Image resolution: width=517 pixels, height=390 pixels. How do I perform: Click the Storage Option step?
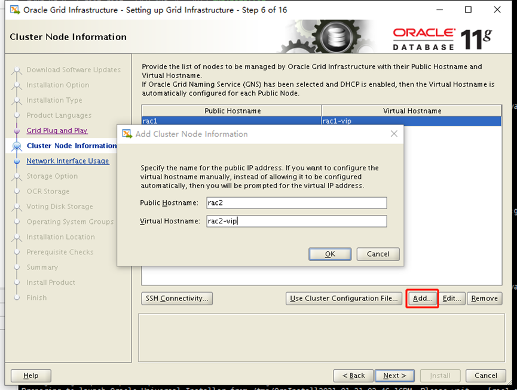[52, 176]
